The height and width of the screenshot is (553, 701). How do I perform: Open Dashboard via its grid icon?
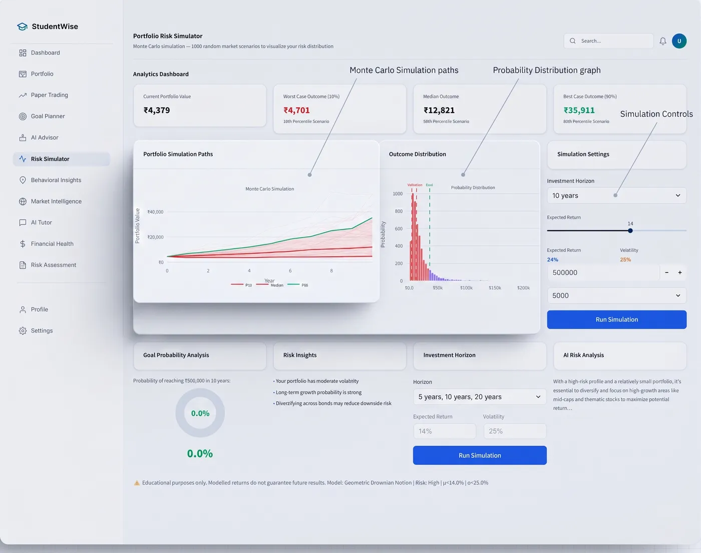pos(23,53)
